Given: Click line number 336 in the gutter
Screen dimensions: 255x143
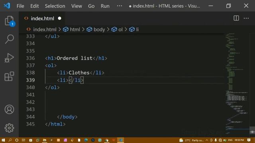Looking at the screenshot, I should tap(30, 58).
